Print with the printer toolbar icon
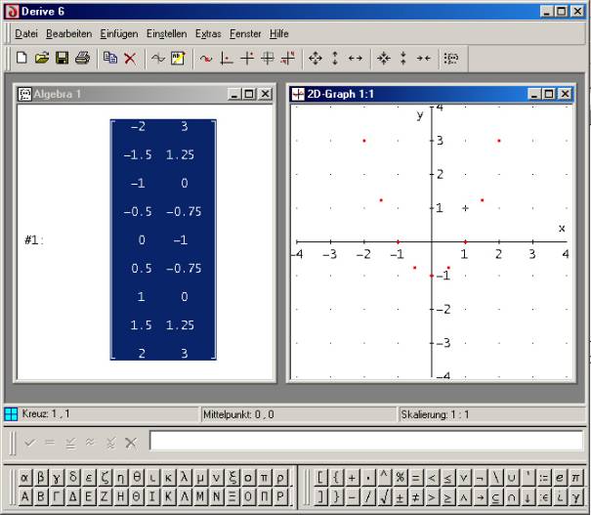Image resolution: width=591 pixels, height=515 pixels. point(82,58)
